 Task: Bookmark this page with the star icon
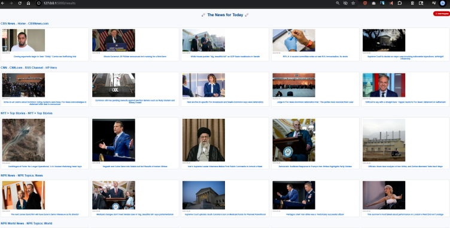pos(353,3)
